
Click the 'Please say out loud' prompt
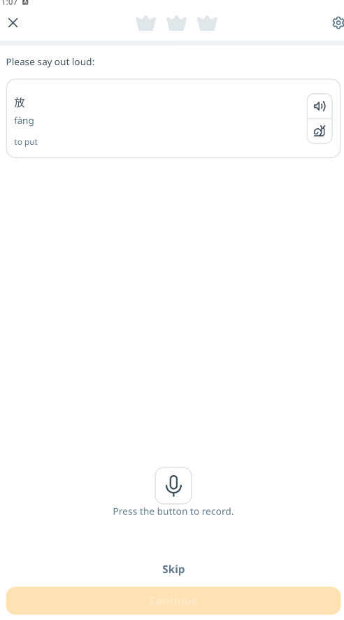50,62
